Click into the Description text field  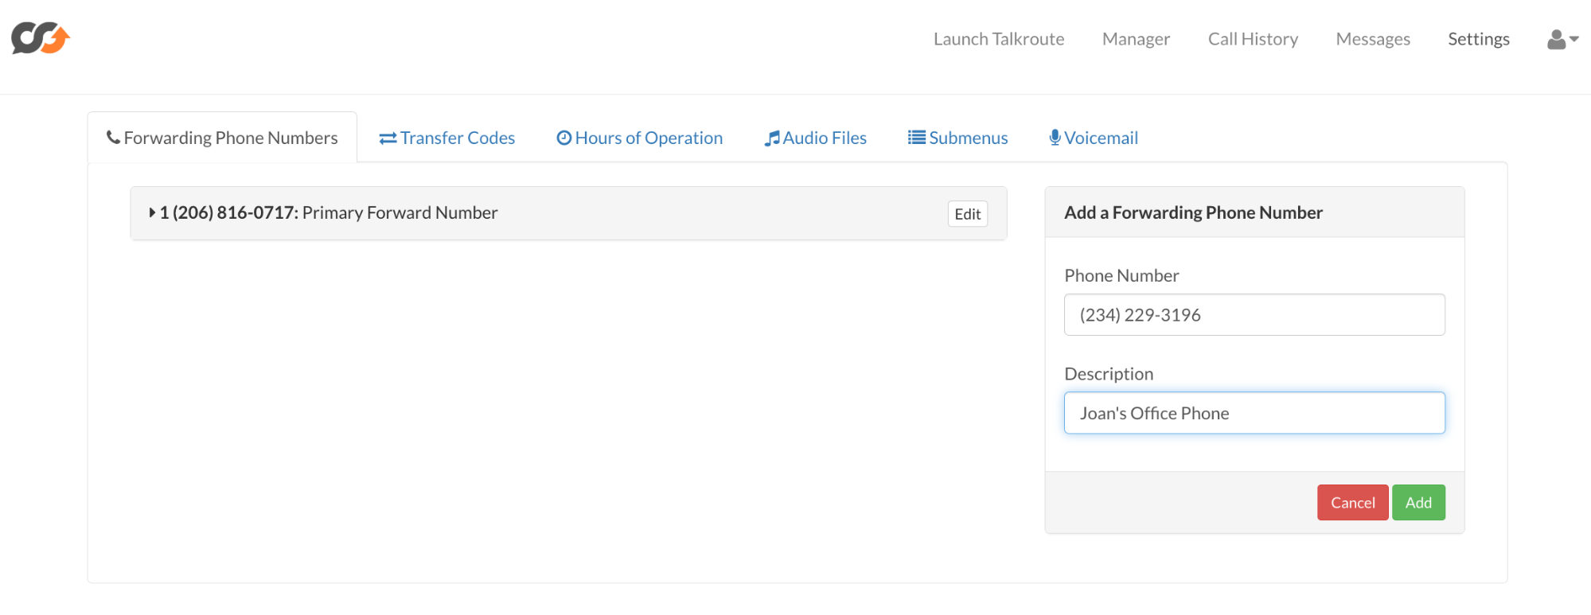coord(1254,413)
